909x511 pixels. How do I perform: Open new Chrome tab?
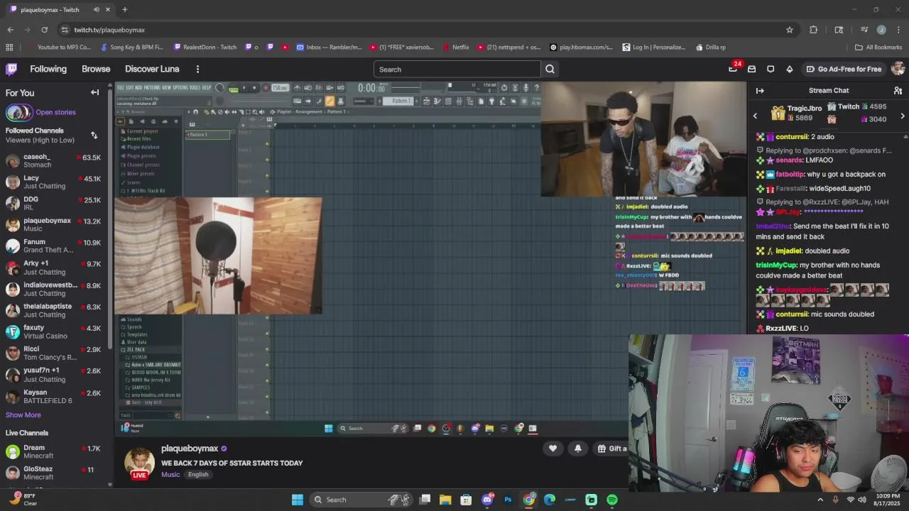tap(124, 10)
